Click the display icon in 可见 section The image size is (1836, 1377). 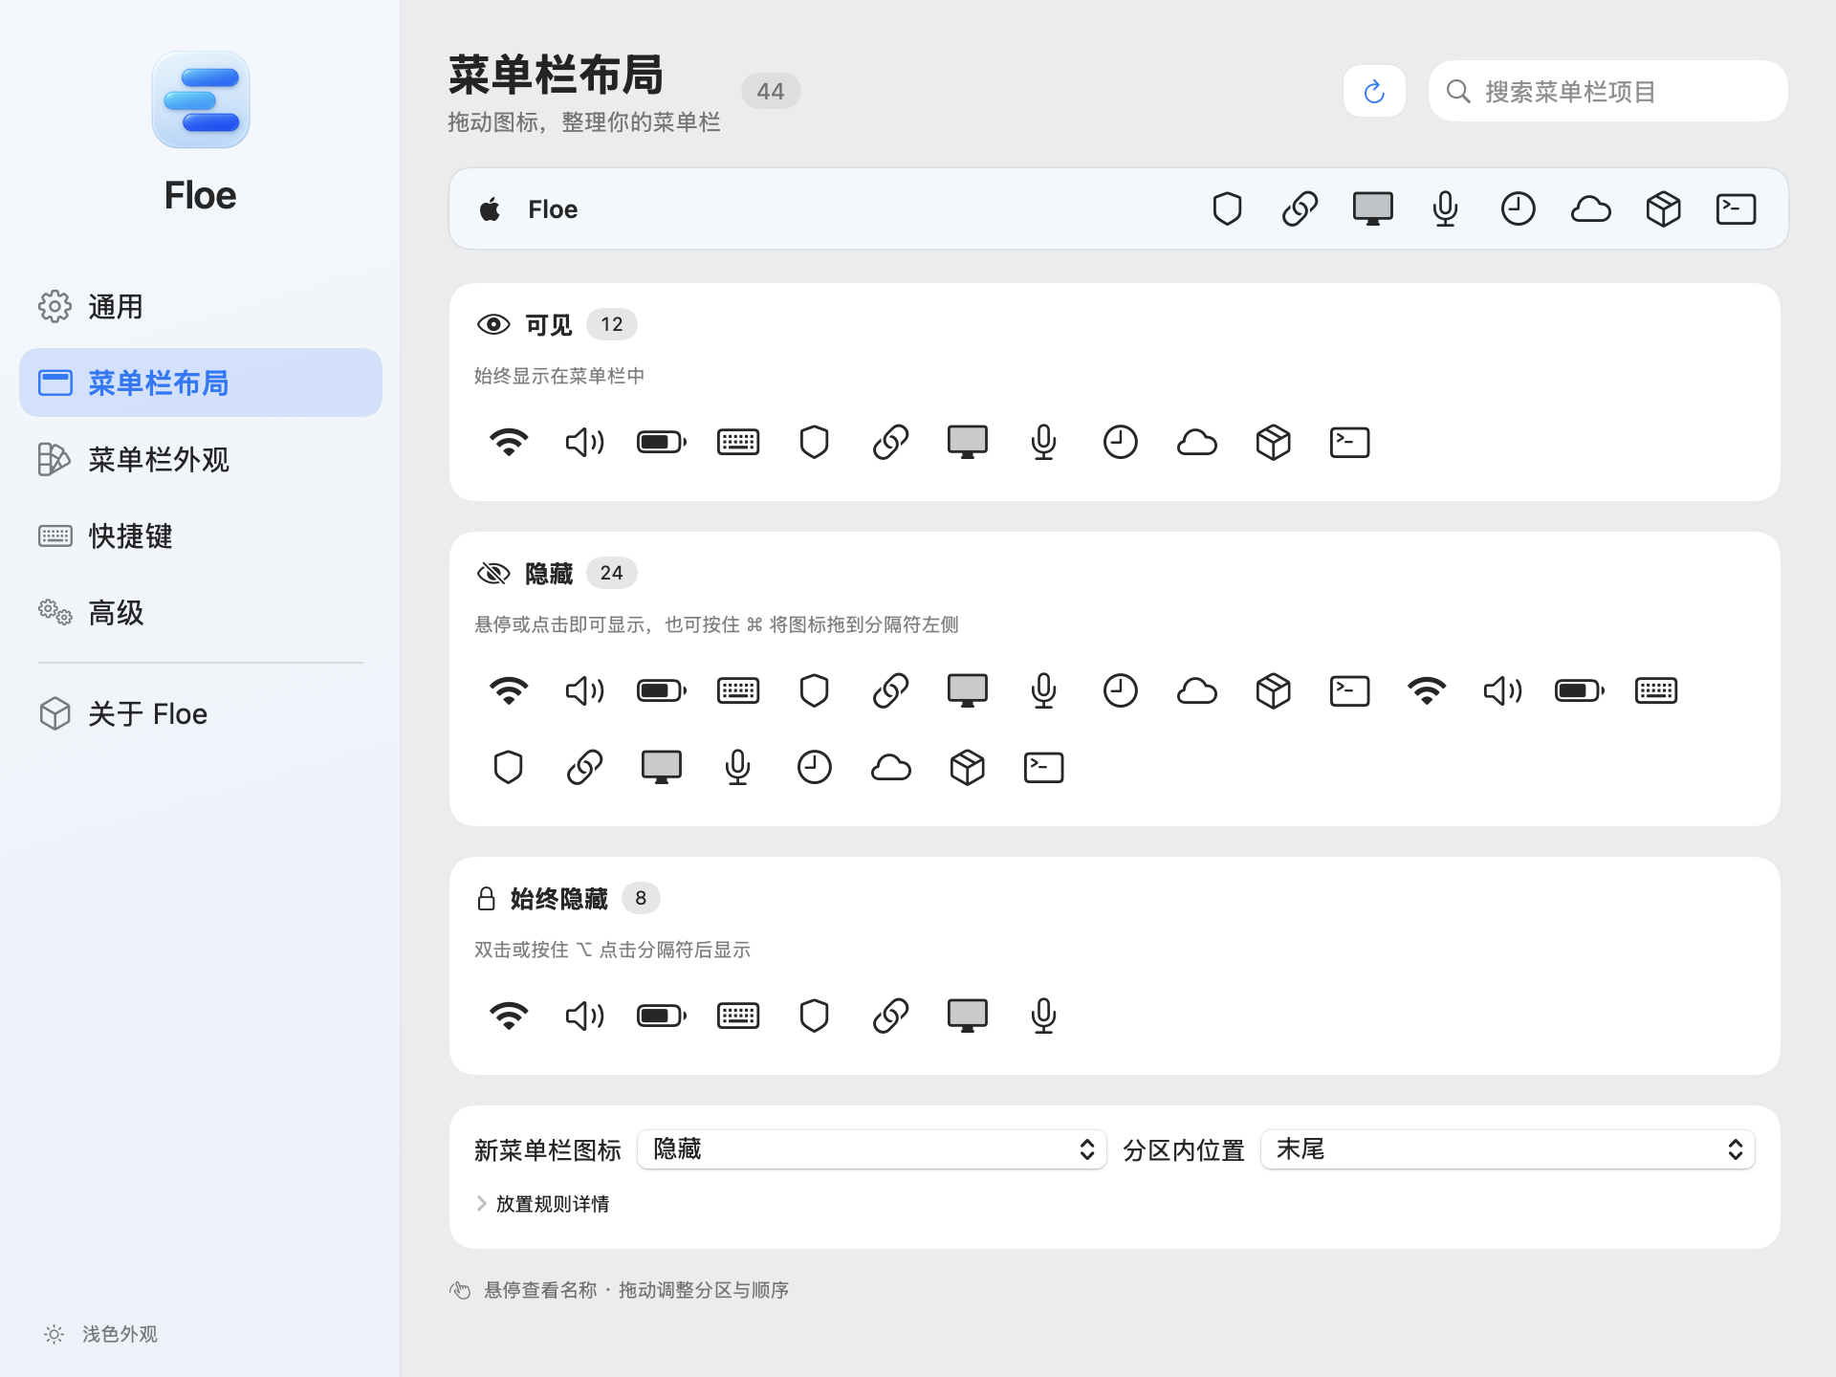(x=968, y=442)
